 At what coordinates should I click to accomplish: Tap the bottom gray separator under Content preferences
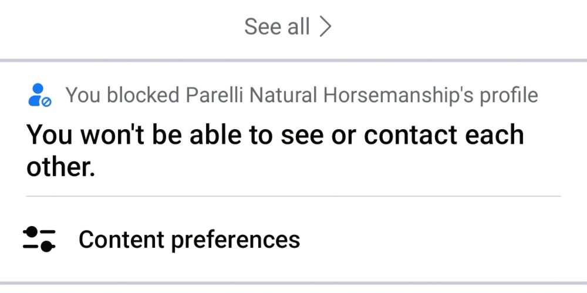(x=293, y=284)
